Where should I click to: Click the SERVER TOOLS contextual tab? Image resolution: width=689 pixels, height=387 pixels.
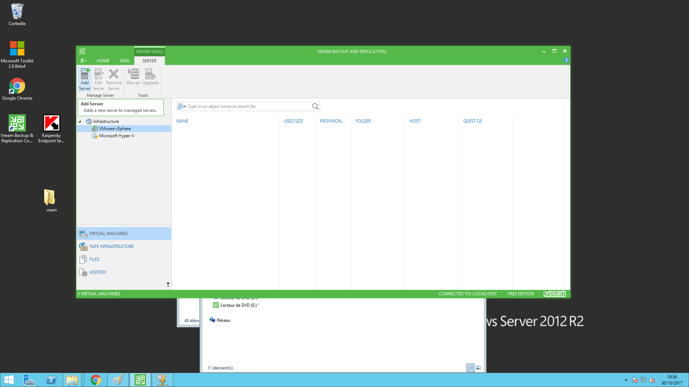(x=150, y=52)
